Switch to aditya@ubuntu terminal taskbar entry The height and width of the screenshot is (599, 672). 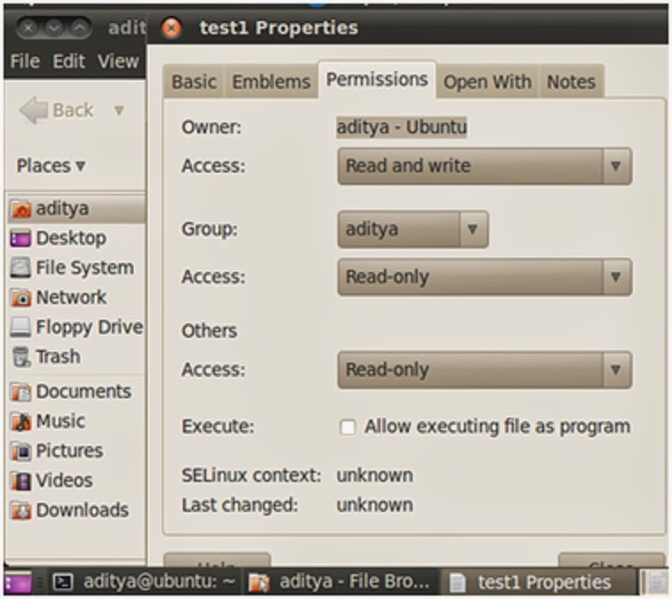tap(143, 582)
